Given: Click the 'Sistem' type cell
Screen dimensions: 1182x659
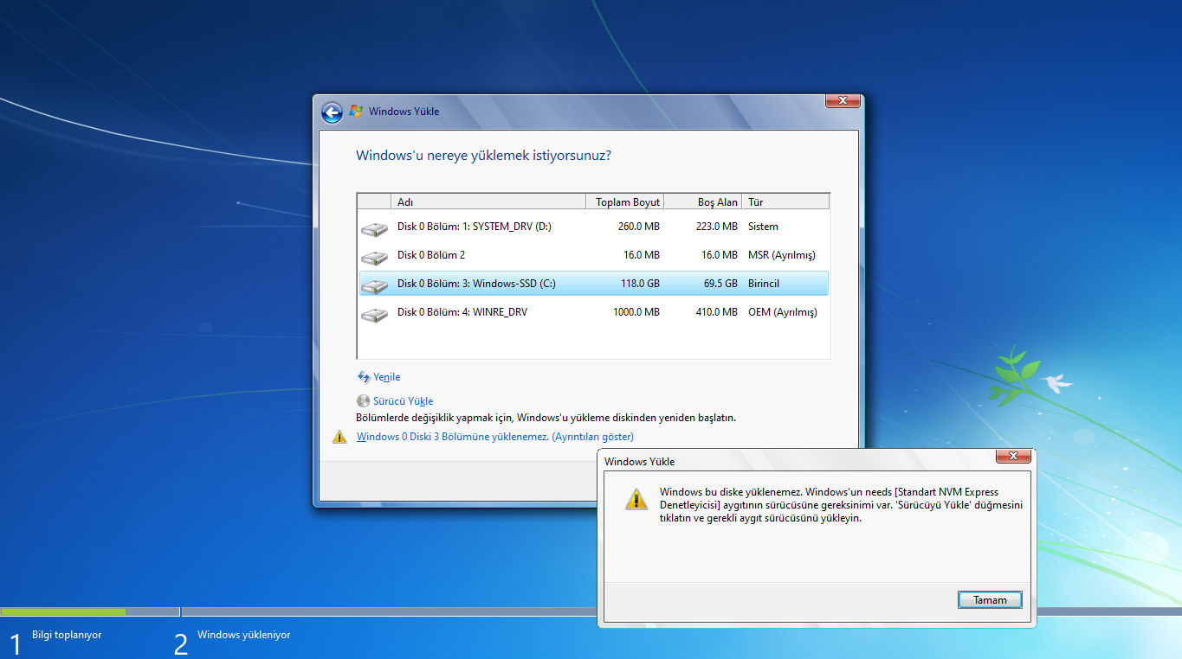Looking at the screenshot, I should [x=763, y=227].
